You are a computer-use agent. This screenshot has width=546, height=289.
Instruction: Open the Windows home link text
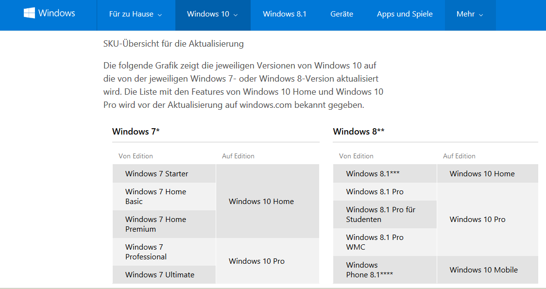click(56, 13)
